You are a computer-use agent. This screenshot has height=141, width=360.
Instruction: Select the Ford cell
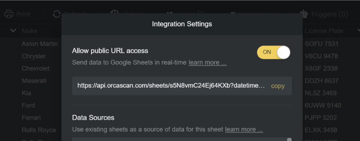pos(28,105)
